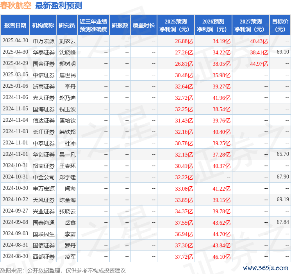The height and width of the screenshot is (274, 291).
Task: Select the 2025预测净利润 column header
Action: point(176,25)
